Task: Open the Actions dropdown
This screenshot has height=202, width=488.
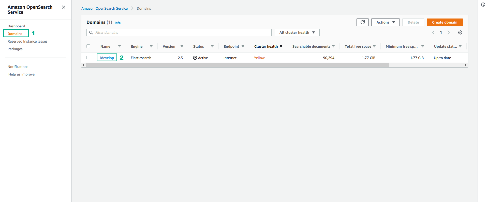Action: (385, 22)
